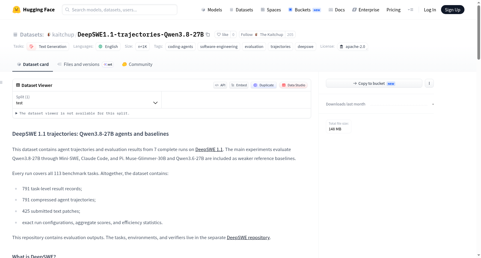481x258 pixels.
Task: Click Copy to bucket button
Action: coord(374,83)
